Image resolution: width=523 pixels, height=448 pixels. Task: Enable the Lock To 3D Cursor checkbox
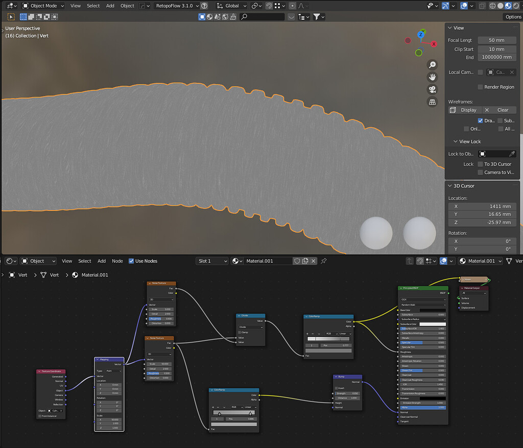(x=480, y=164)
